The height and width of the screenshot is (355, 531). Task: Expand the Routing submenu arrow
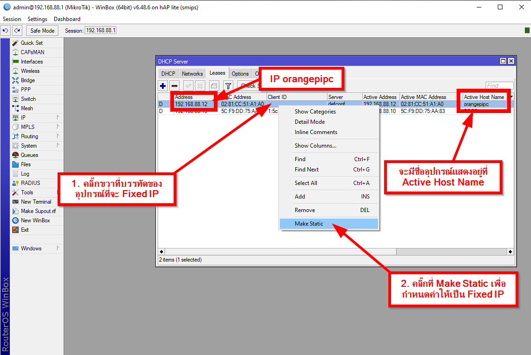click(x=58, y=136)
